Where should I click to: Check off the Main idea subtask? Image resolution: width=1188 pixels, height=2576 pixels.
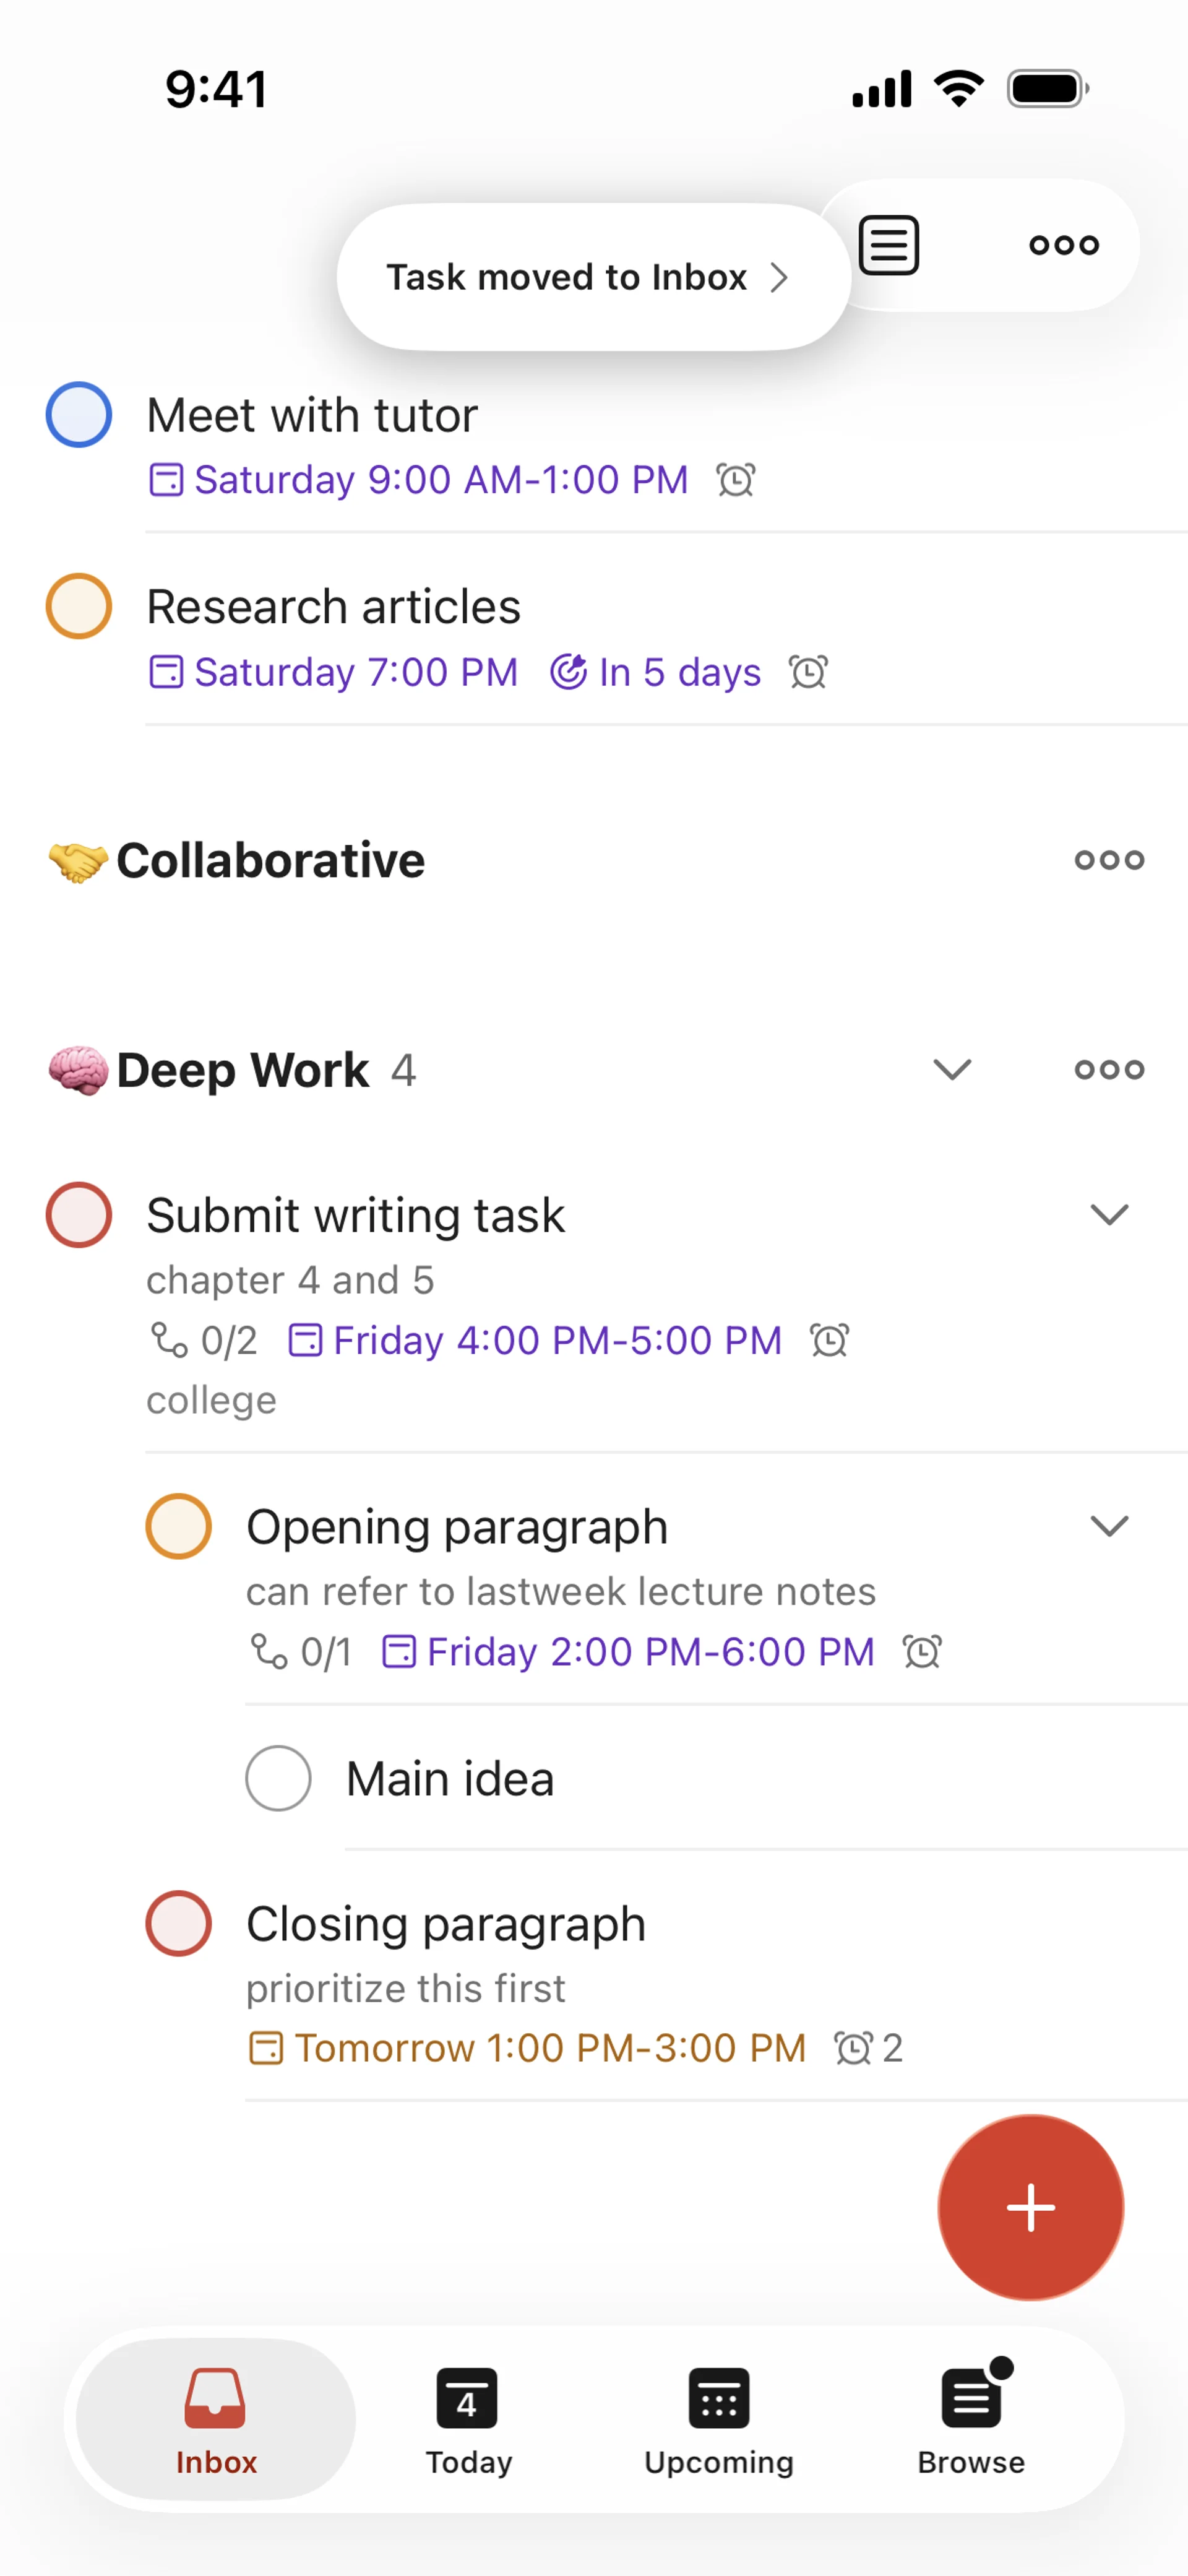(279, 1778)
